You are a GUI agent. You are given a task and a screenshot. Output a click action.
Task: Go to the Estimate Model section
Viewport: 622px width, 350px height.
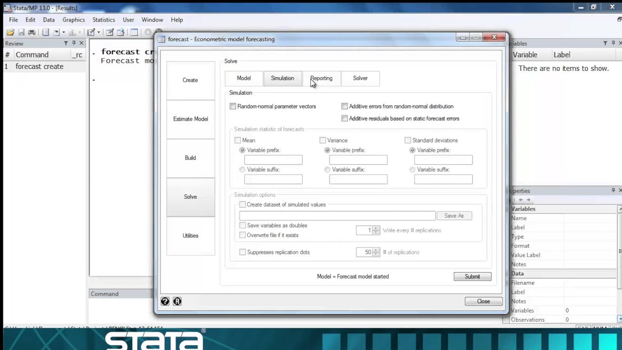[x=190, y=119]
